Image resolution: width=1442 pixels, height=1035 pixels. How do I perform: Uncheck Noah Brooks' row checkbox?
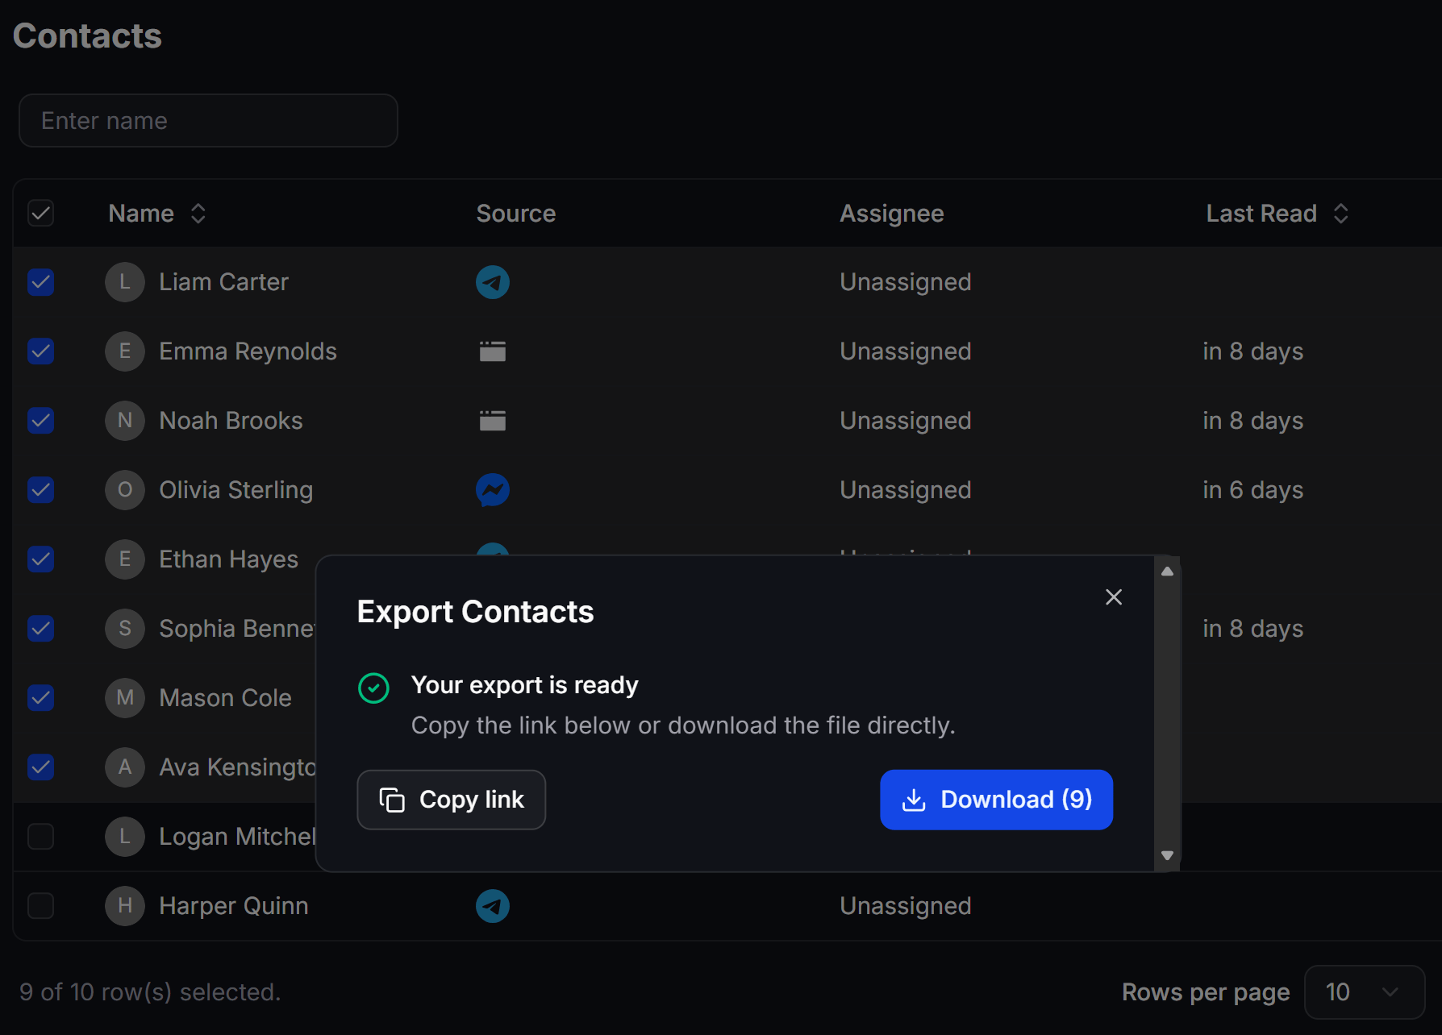[x=41, y=421]
